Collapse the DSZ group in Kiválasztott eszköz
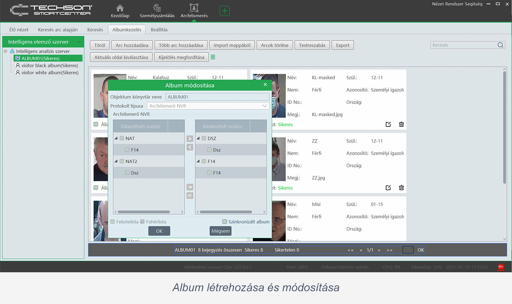This screenshot has height=304, width=512. click(x=198, y=138)
